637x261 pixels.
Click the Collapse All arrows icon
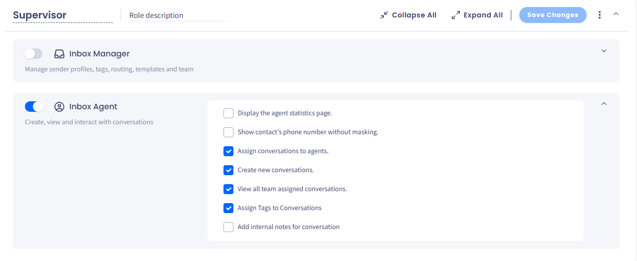pos(384,15)
